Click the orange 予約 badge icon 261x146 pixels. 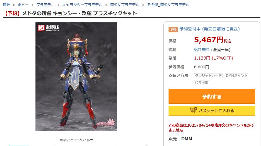tap(173, 29)
